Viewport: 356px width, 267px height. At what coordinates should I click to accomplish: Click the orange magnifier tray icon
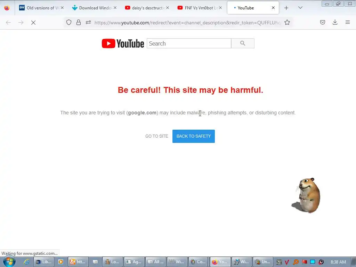tap(296, 262)
